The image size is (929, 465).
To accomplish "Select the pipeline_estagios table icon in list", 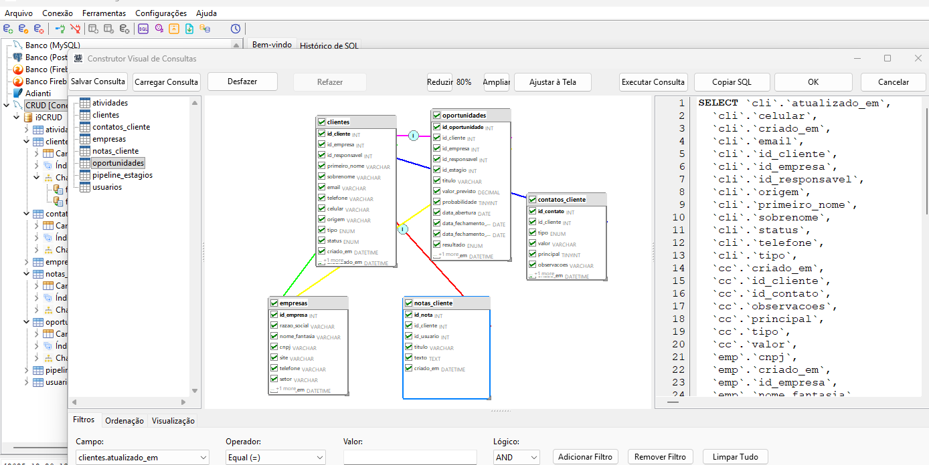I will 84,175.
